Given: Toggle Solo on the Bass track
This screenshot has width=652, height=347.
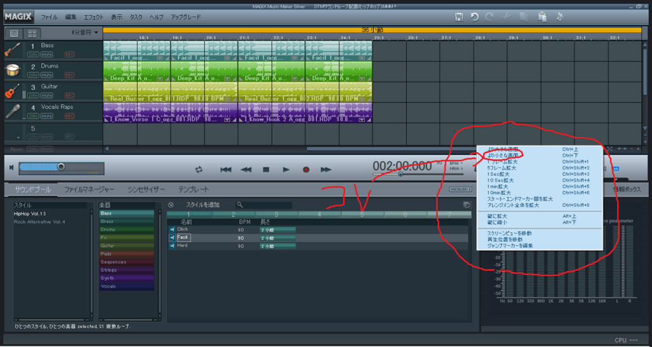Looking at the screenshot, I should [x=32, y=55].
